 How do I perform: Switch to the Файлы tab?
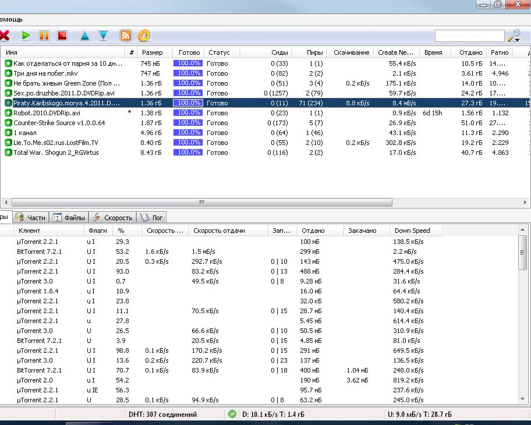(69, 217)
